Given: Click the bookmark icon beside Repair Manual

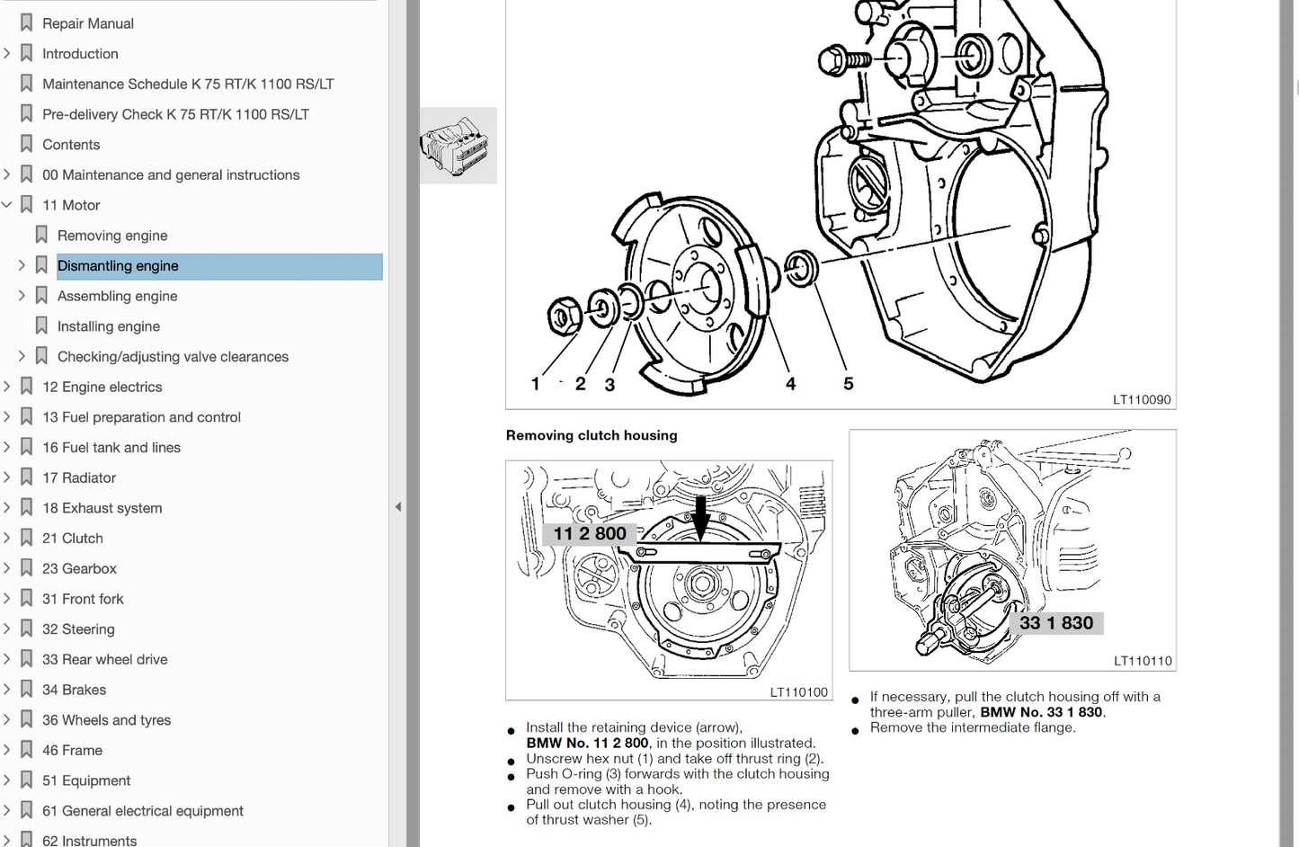Looking at the screenshot, I should tap(27, 22).
